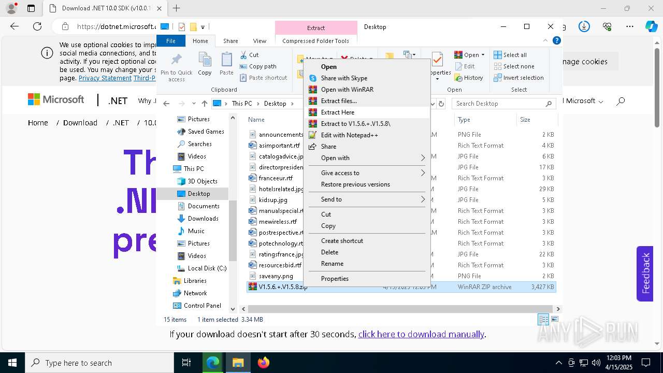Click Explorer back navigation arrow
The height and width of the screenshot is (373, 663).
[x=166, y=104]
